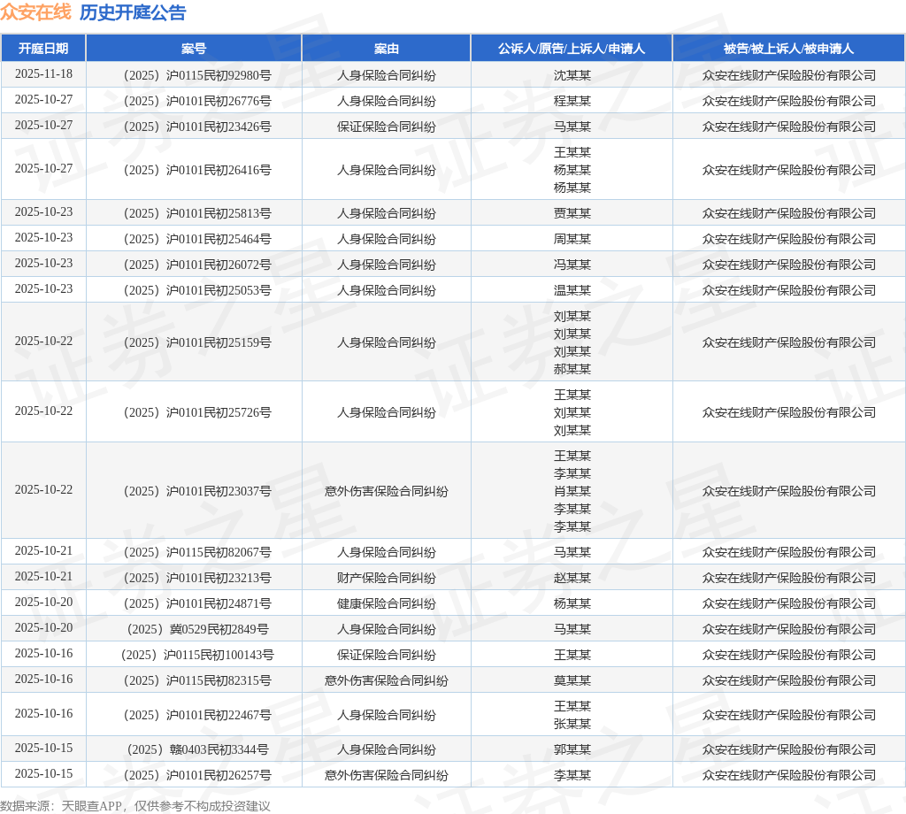The height and width of the screenshot is (814, 906).
Task: Select case number 沪0101民初25726号
Action: (197, 412)
